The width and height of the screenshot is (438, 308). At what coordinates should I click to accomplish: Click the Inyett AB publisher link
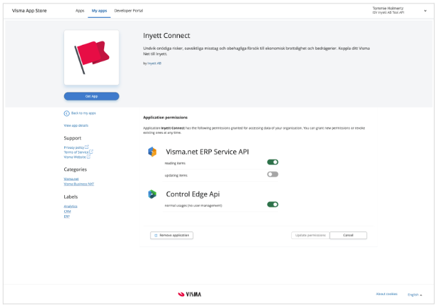(x=155, y=63)
